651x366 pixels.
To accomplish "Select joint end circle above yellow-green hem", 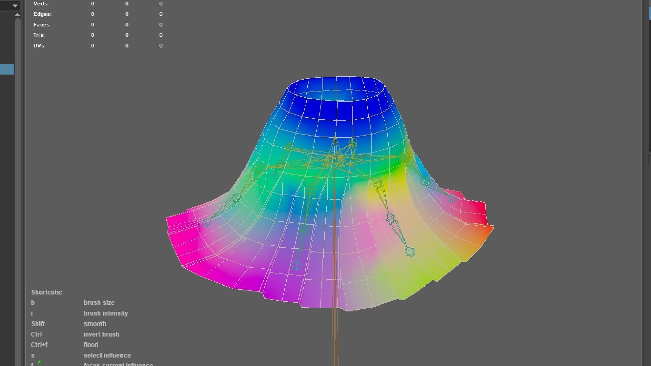I will coord(410,251).
